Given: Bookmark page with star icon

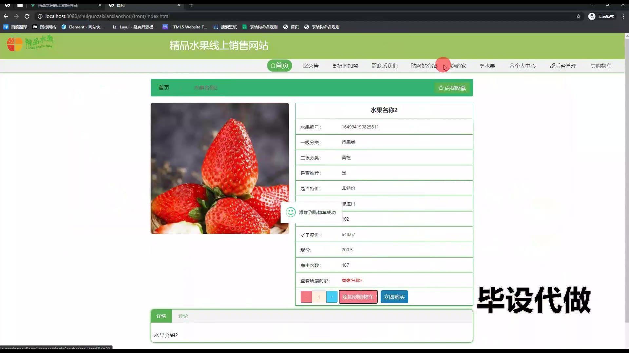Looking at the screenshot, I should [x=579, y=16].
